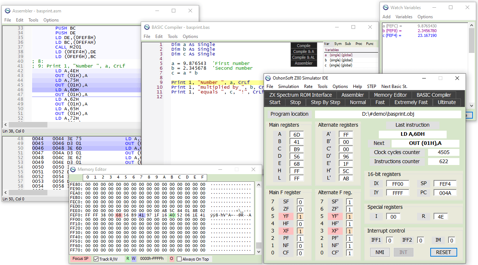The image size is (478, 265).
Task: Click the Memory Editor title bar icon
Action: click(73, 169)
